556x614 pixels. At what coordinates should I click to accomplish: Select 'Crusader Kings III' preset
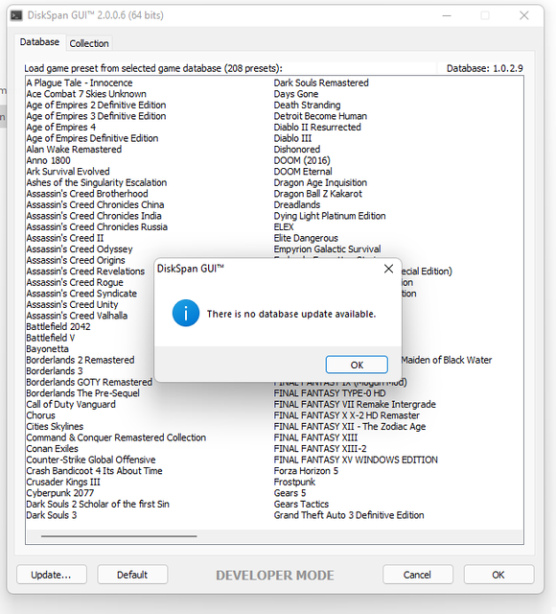[x=63, y=482]
